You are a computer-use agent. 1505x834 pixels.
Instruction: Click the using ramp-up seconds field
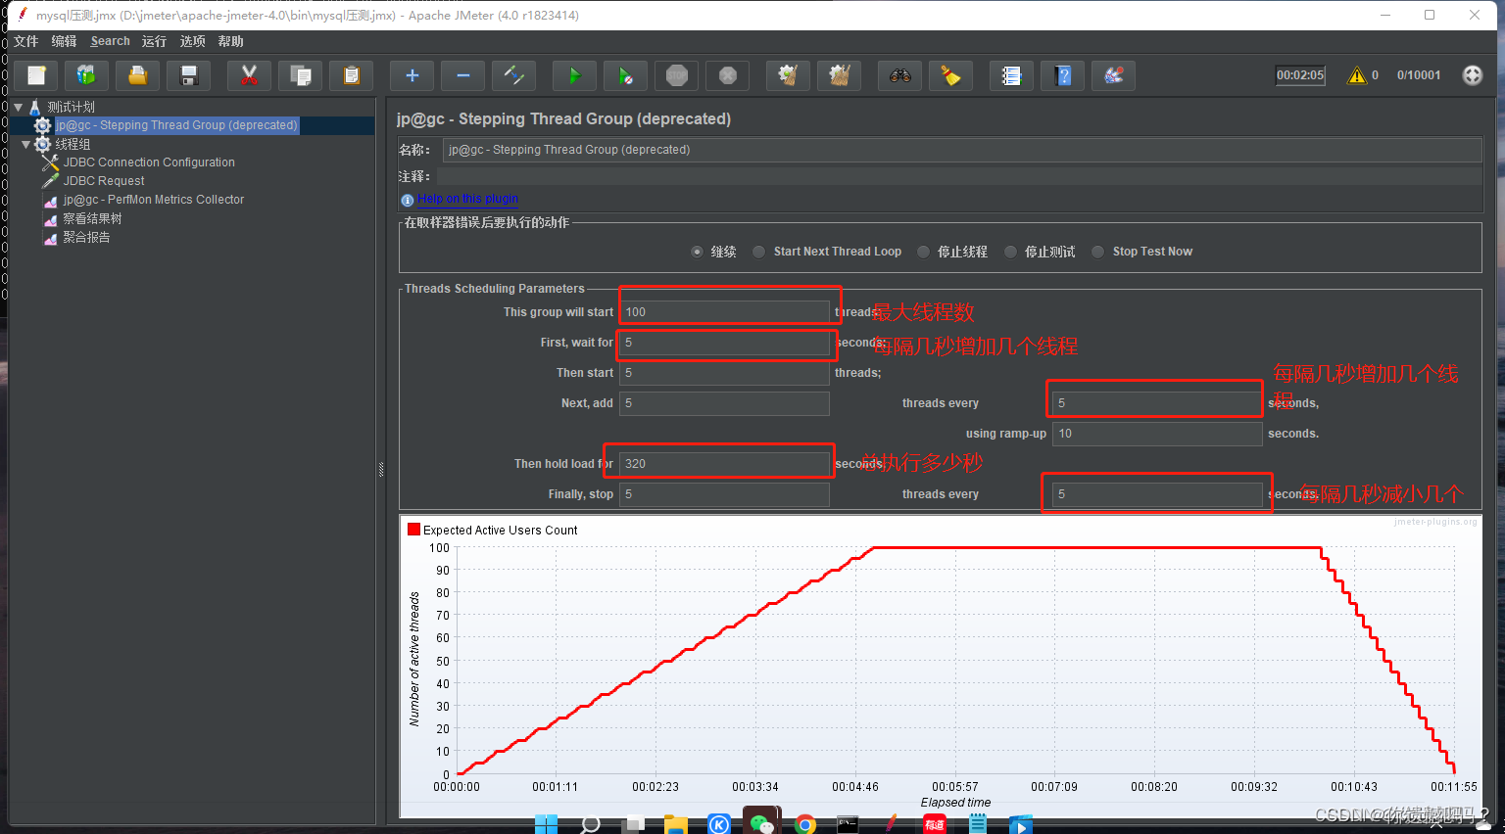point(1157,434)
